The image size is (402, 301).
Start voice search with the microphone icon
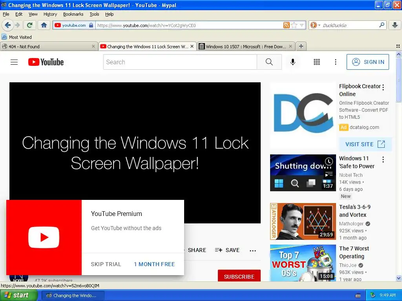coord(293,62)
